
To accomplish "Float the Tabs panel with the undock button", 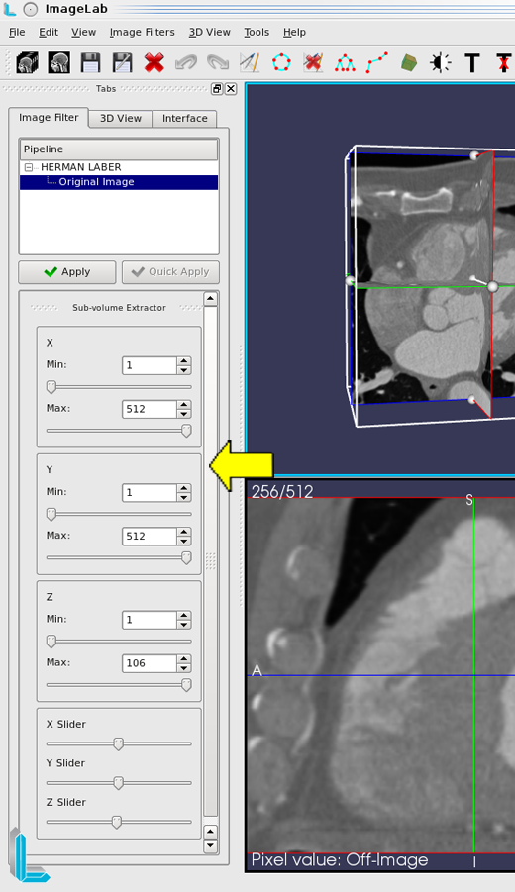I will pyautogui.click(x=217, y=89).
